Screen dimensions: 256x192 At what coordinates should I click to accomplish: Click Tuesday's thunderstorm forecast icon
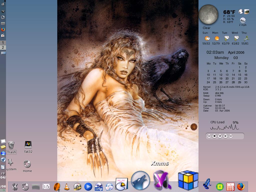pyautogui.click(x=226, y=38)
